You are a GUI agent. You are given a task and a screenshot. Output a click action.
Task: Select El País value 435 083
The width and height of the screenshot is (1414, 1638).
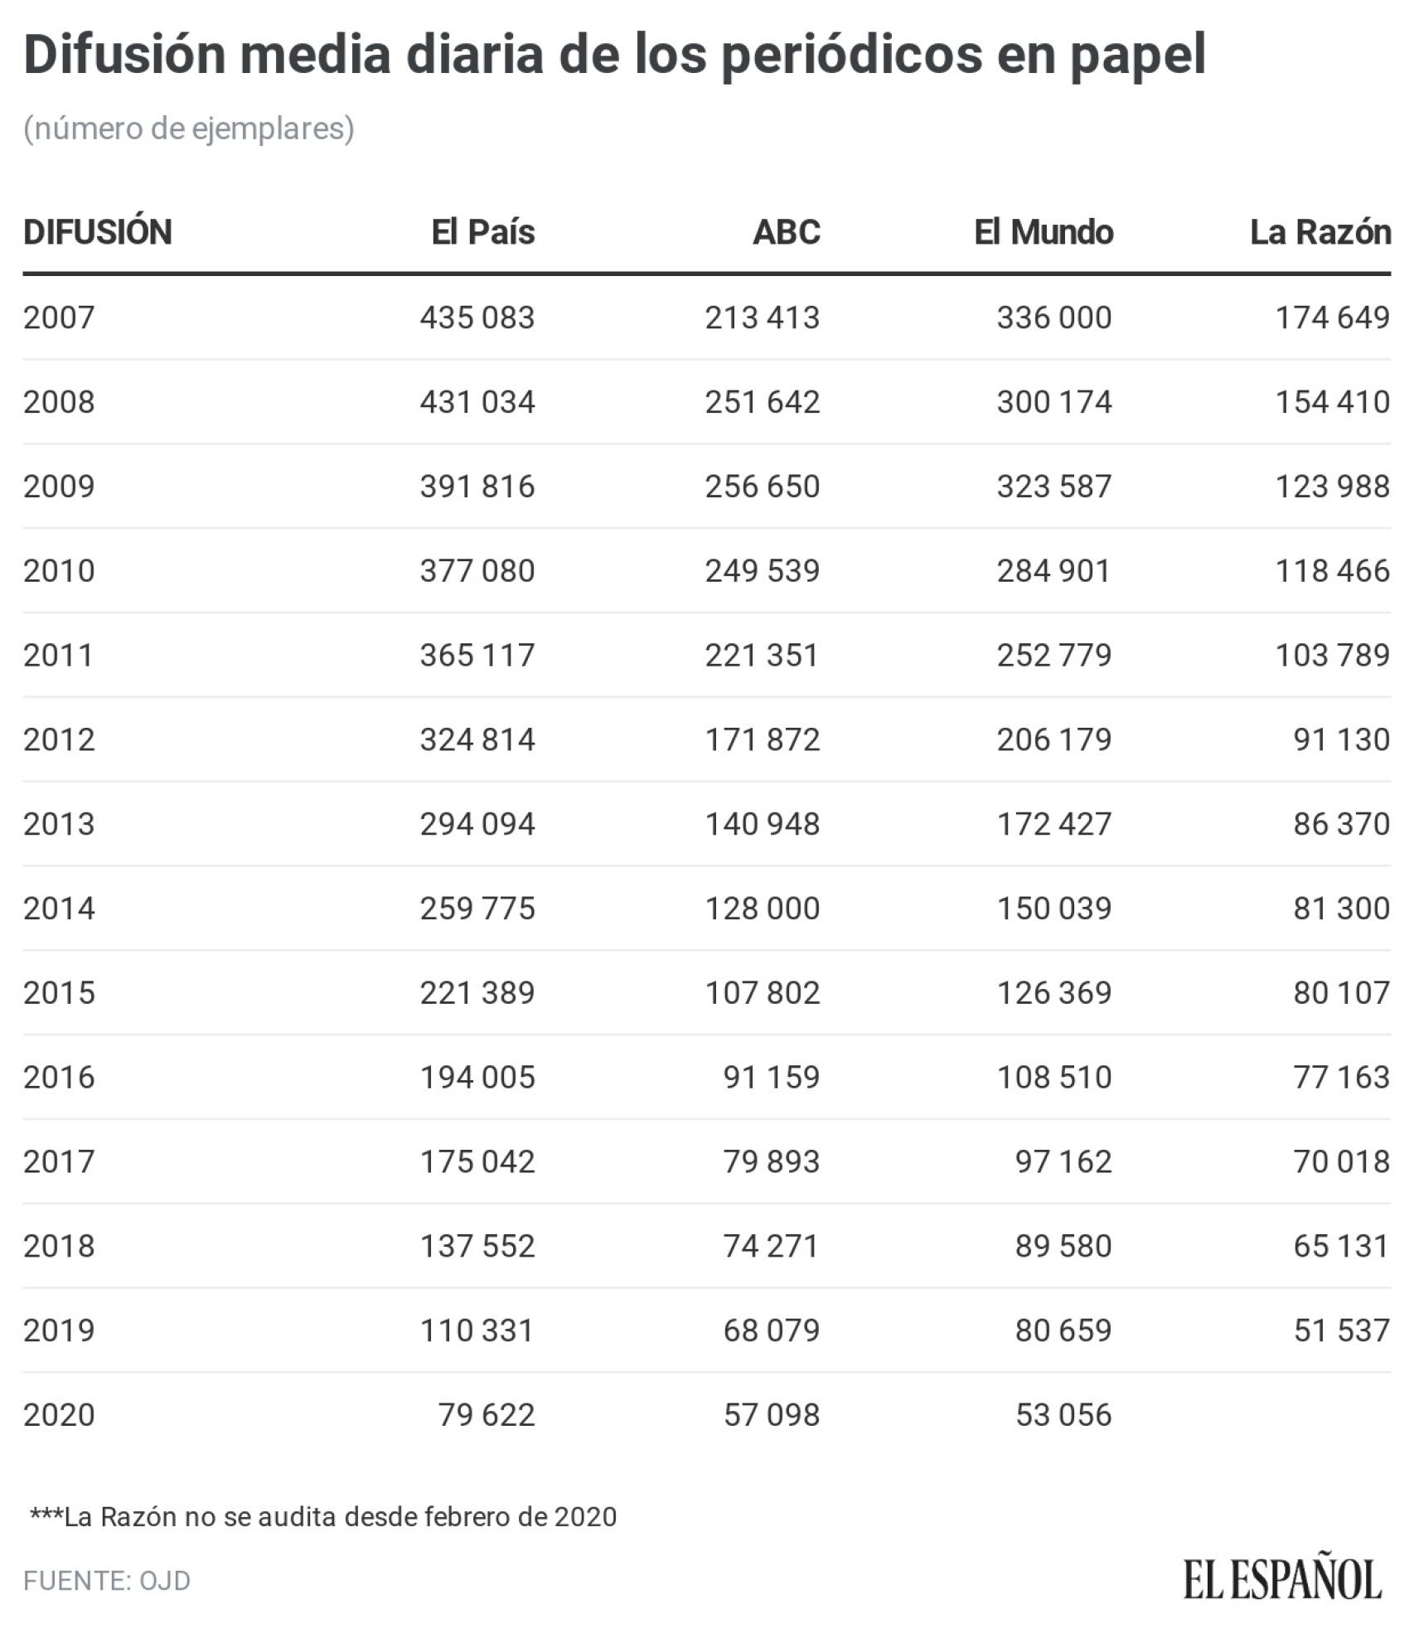(477, 317)
